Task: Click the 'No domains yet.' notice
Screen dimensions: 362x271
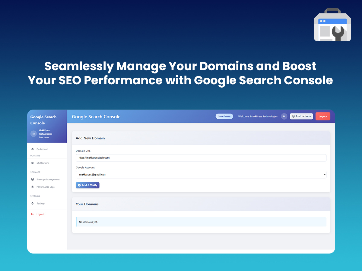Action: point(201,222)
